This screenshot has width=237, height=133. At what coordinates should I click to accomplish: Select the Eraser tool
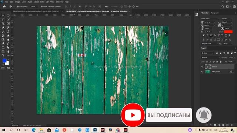pyautogui.click(x=8, y=35)
